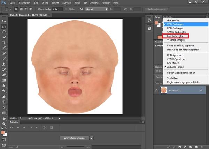Select the Crop tool

coord(4,42)
